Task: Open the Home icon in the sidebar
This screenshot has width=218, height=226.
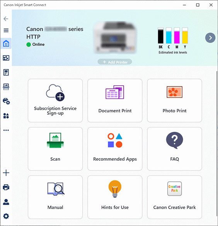Action: click(x=6, y=44)
